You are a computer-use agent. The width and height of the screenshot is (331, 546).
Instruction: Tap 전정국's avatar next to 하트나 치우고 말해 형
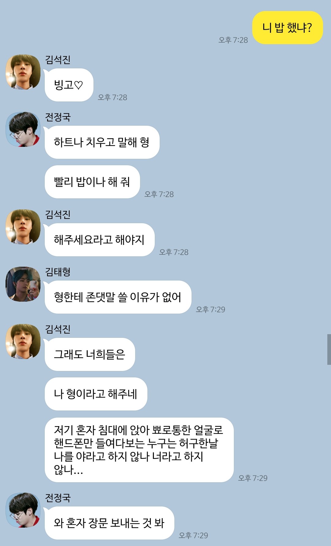(x=23, y=129)
